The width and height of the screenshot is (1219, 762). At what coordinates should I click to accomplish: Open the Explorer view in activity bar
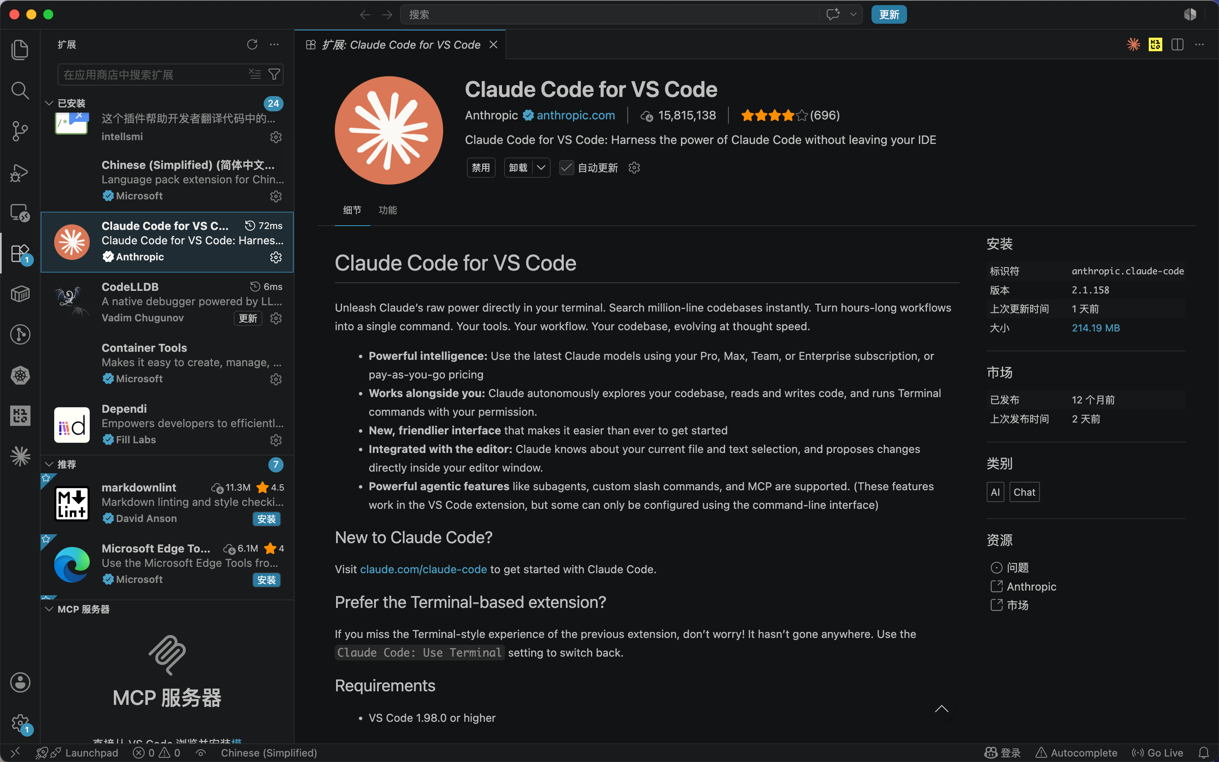pos(20,50)
